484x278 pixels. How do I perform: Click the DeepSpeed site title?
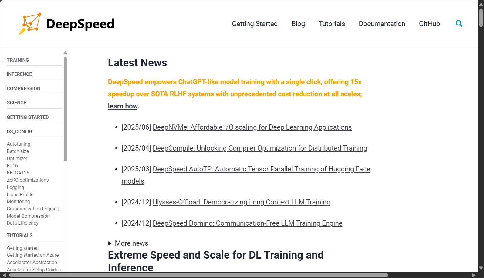pyautogui.click(x=80, y=24)
